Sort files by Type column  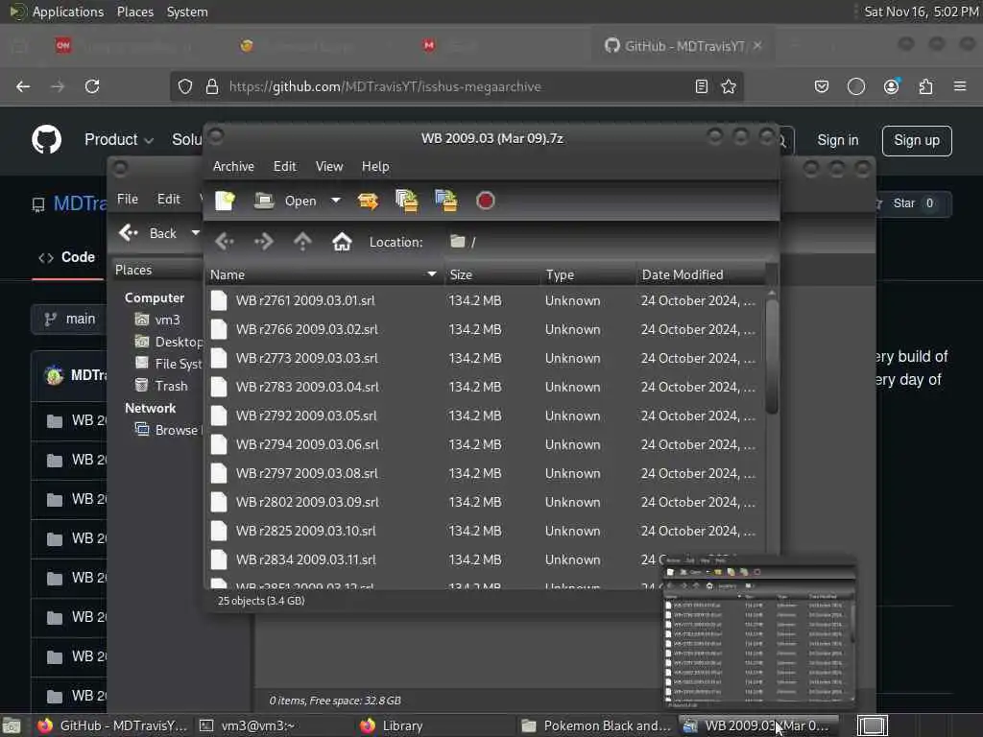(x=588, y=274)
